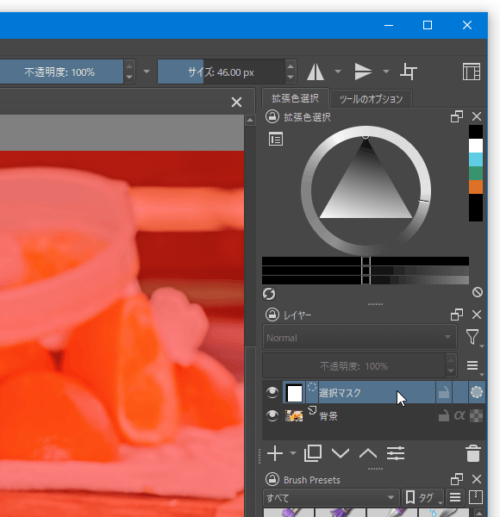
Task: Open the choose workspace icon
Action: [472, 72]
